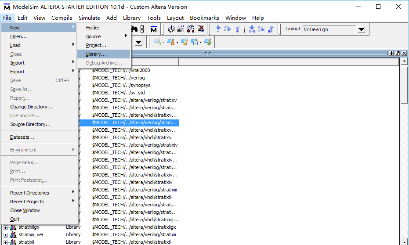409x245 pixels.
Task: Choose Folder from New submenu
Action: coord(104,28)
